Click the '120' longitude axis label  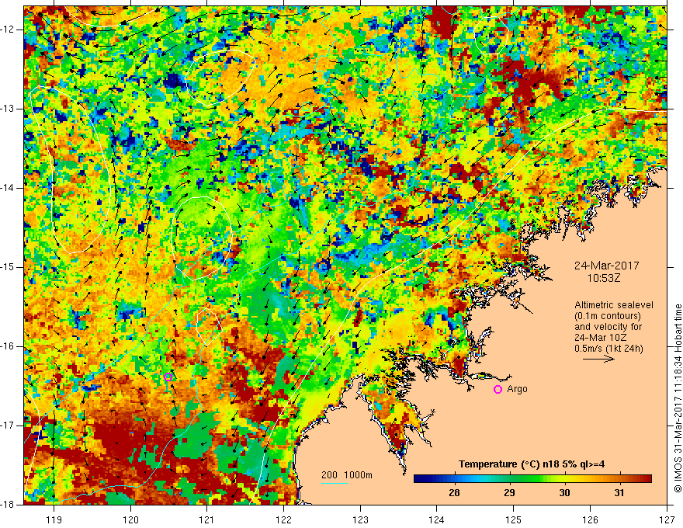click(130, 519)
